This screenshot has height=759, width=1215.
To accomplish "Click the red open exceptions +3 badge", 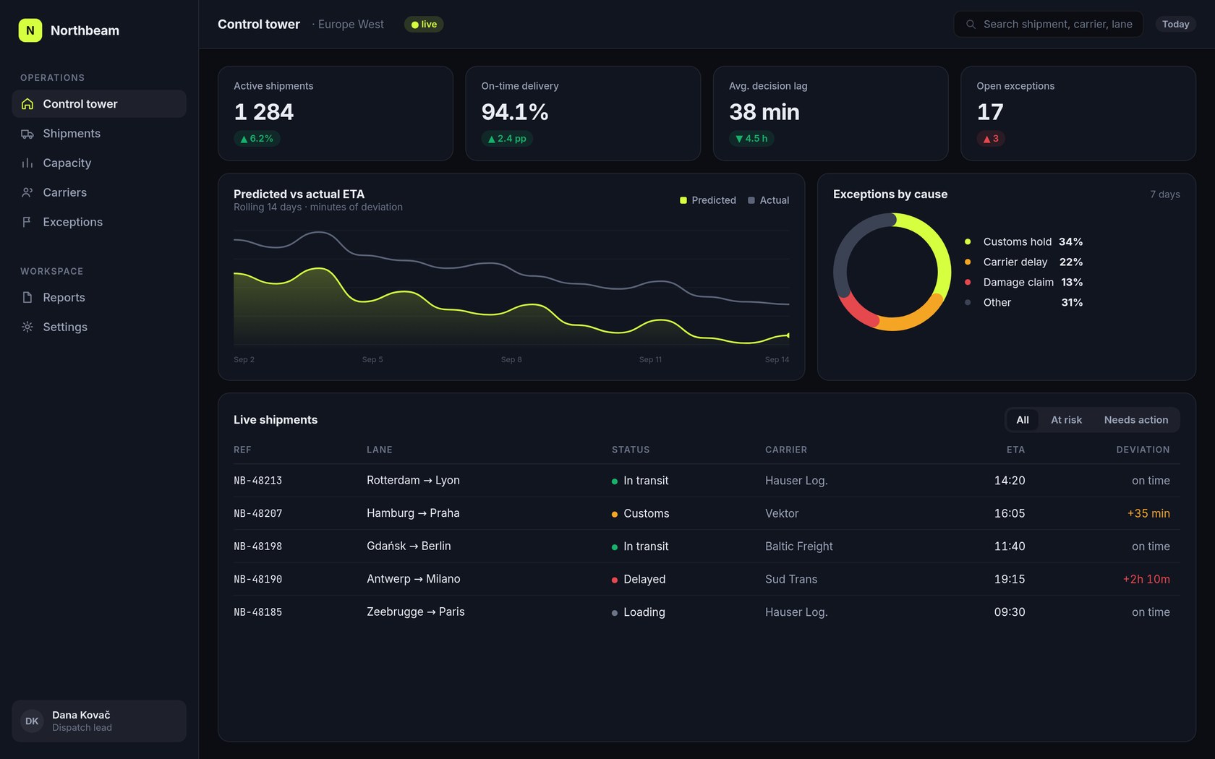I will point(991,139).
